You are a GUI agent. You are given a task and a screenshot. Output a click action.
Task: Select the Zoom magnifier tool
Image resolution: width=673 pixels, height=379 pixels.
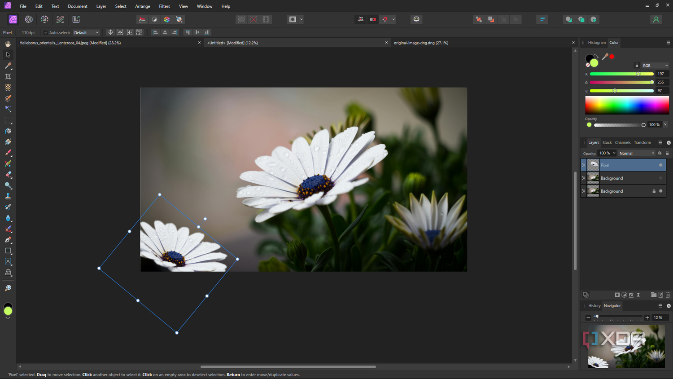coord(8,288)
